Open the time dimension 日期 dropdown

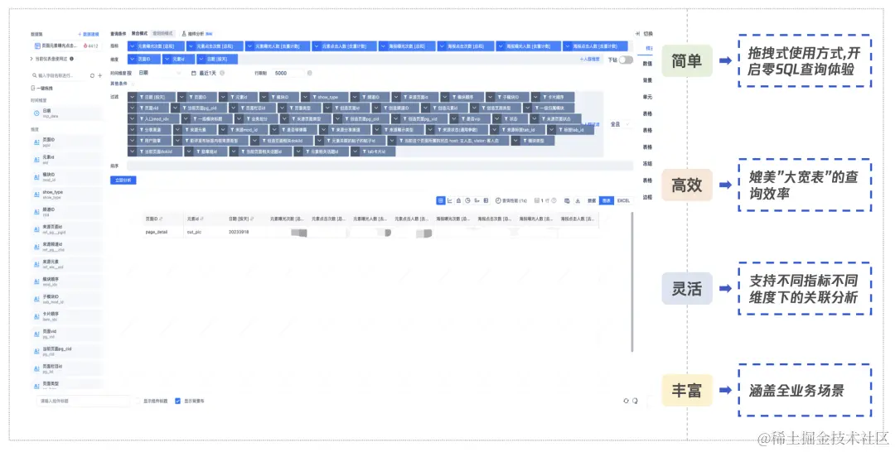[160, 73]
